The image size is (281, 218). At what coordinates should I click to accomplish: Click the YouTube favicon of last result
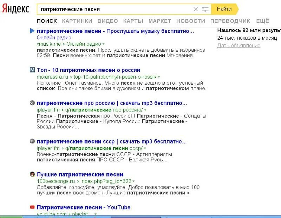pos(32,207)
